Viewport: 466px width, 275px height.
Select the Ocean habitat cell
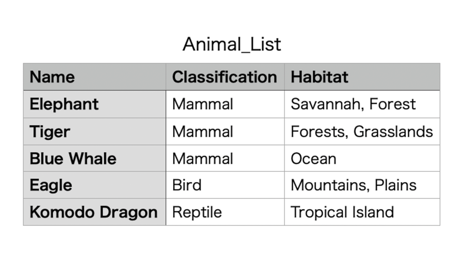314,158
